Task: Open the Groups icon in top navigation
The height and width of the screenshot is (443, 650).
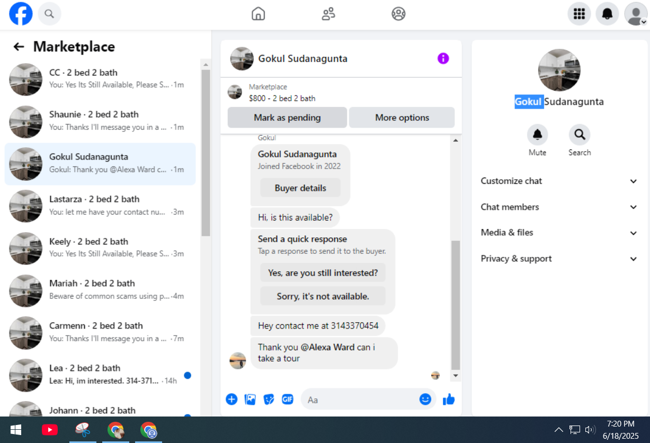Action: click(x=398, y=14)
